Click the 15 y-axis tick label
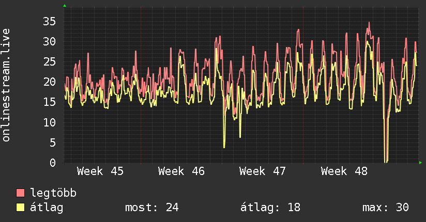This screenshot has width=426, height=222. (49, 102)
